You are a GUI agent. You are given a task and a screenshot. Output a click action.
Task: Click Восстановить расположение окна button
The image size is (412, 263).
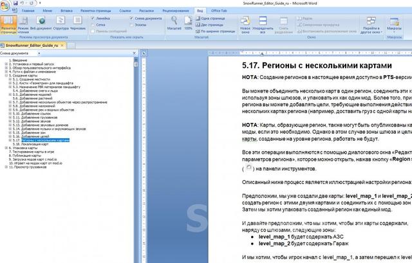(326, 32)
